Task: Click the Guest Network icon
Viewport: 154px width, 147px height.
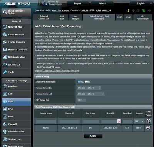Action: coord(5,35)
